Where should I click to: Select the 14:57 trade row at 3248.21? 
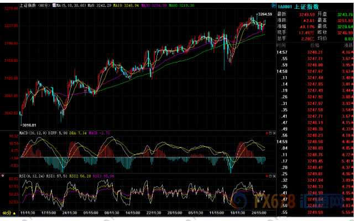coord(315,52)
